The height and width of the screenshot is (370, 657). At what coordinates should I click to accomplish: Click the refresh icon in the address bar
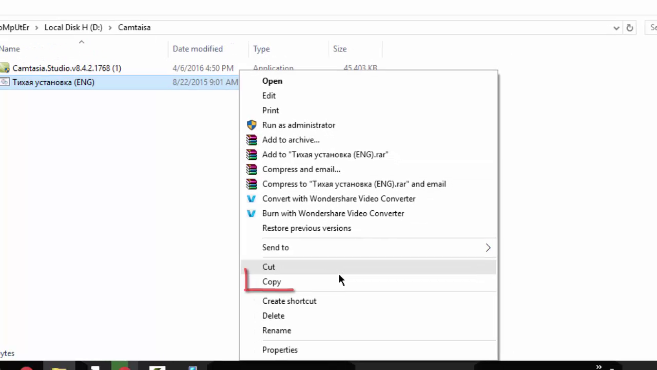coord(630,28)
